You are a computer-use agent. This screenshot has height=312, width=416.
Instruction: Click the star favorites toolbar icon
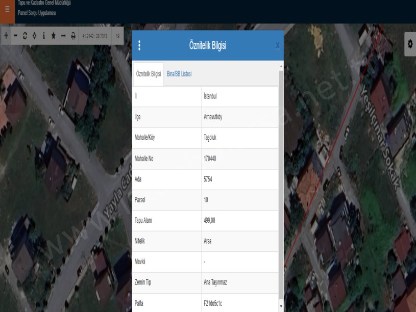[54, 36]
